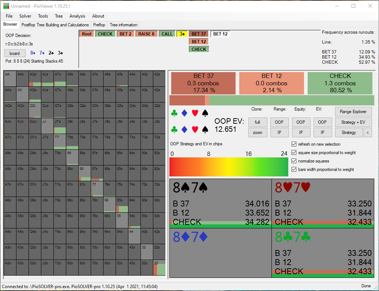The width and height of the screenshot is (379, 291).
Task: Select the BET 2 node in the line
Action: click(125, 34)
